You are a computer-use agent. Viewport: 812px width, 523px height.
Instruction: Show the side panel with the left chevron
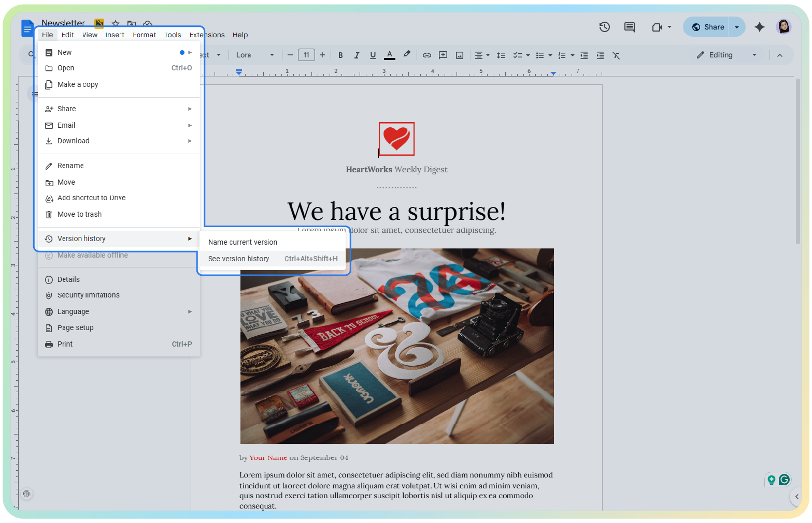(x=796, y=497)
